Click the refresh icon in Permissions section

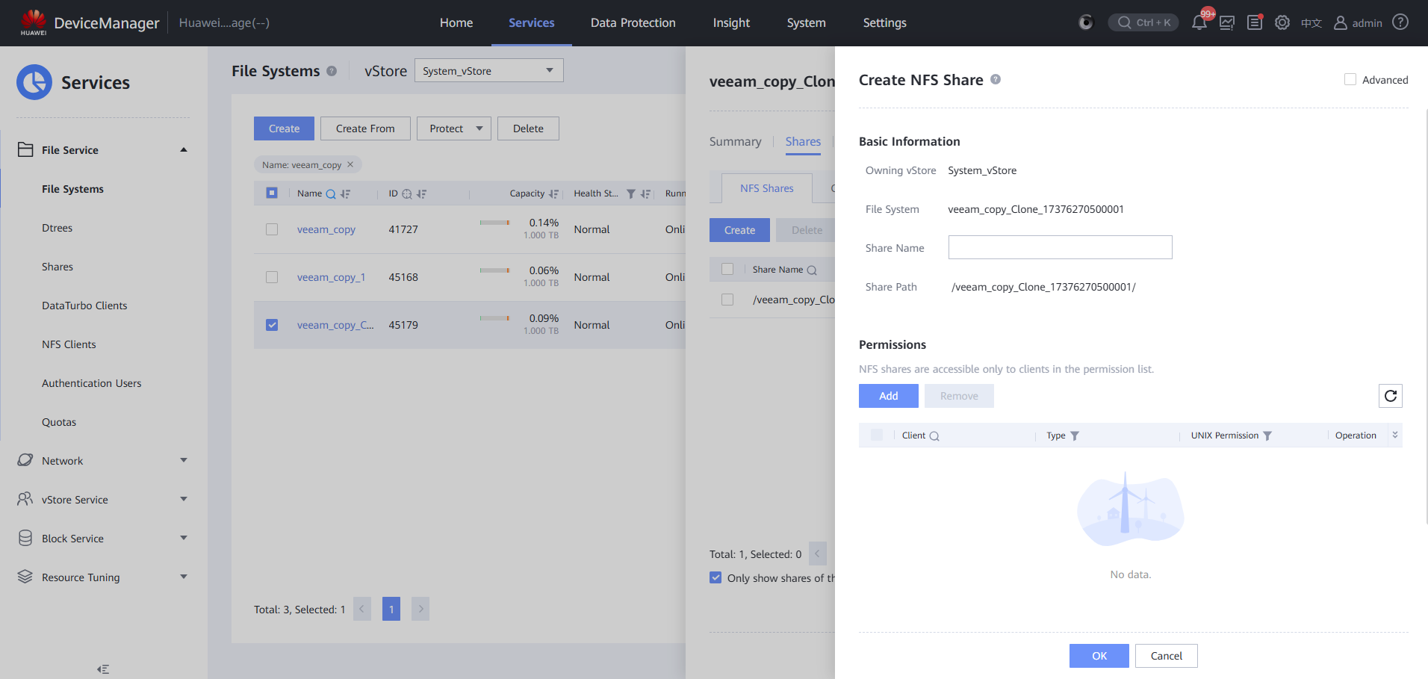[x=1390, y=396]
